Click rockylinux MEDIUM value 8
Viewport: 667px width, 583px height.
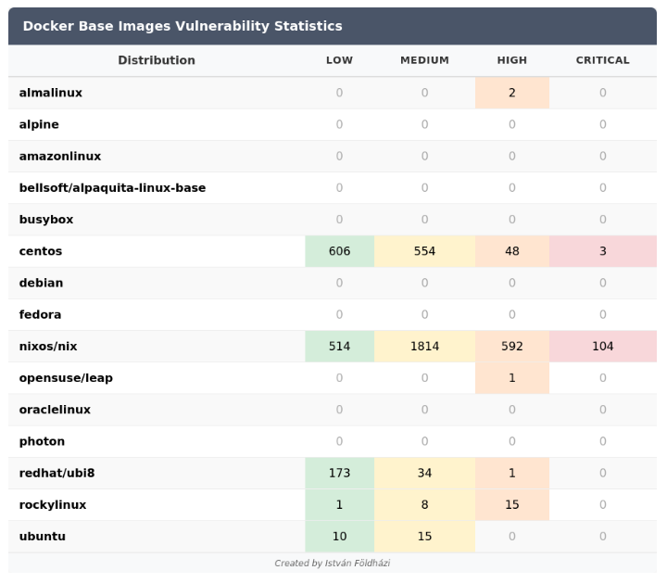tap(424, 505)
